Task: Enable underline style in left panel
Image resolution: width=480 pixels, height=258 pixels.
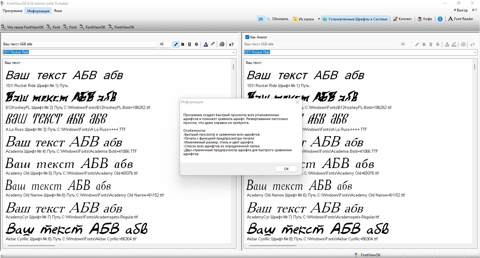Action: coord(190,44)
